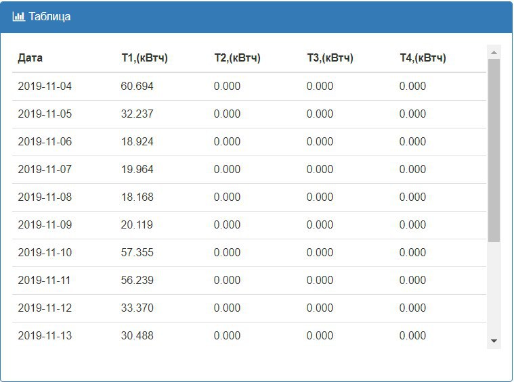Click date cell 2019-11-12
Screen dimensions: 514x382
click(x=45, y=308)
